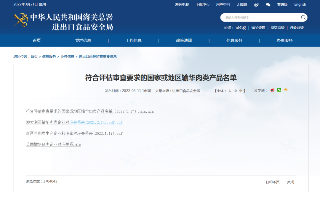The image size is (320, 202).
Task: Switch to 繁體版 version
Action: (x=282, y=4)
